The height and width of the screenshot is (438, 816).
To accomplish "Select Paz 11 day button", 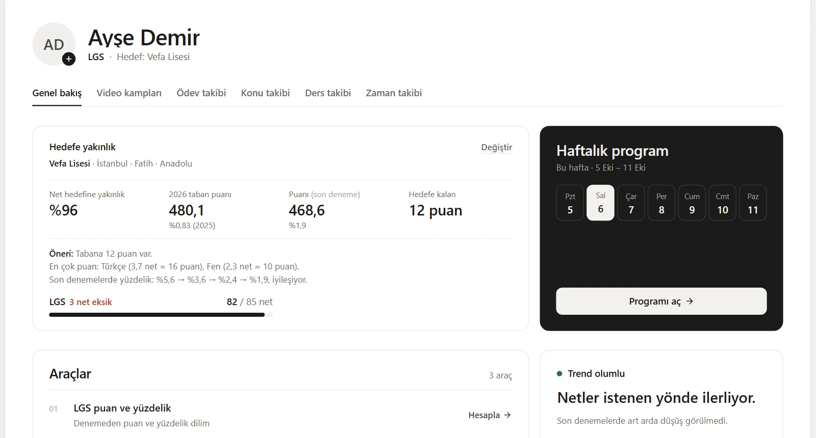I will pos(753,203).
